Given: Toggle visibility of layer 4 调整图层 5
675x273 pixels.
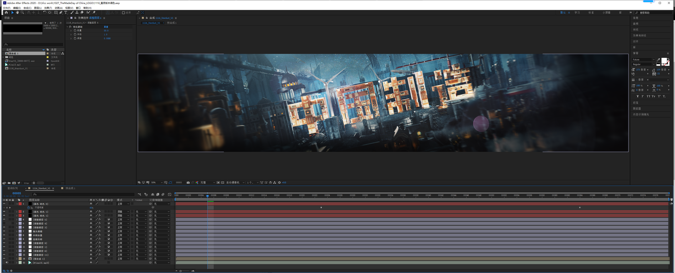Looking at the screenshot, I should [x=4, y=219].
